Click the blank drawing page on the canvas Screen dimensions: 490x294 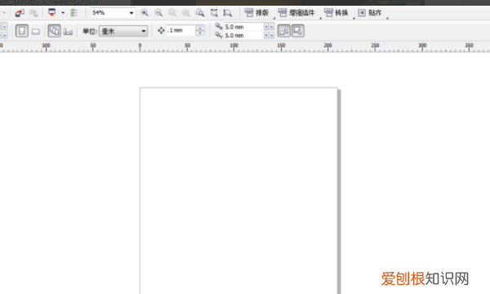pyautogui.click(x=238, y=190)
